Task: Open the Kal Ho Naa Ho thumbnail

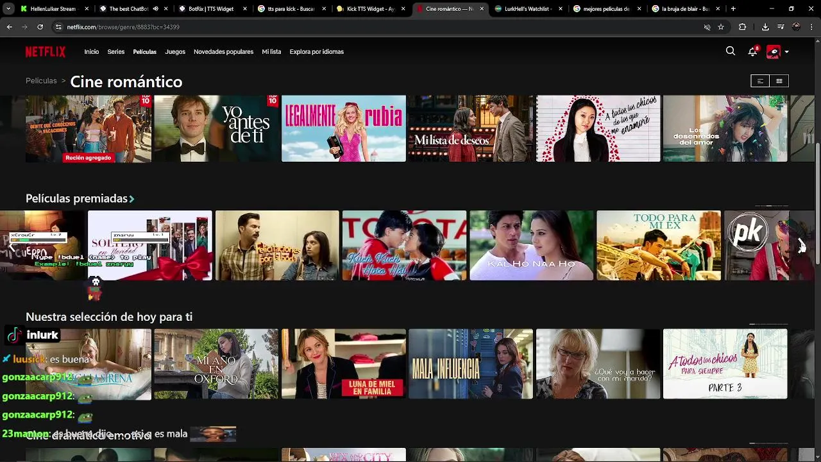Action: [532, 245]
